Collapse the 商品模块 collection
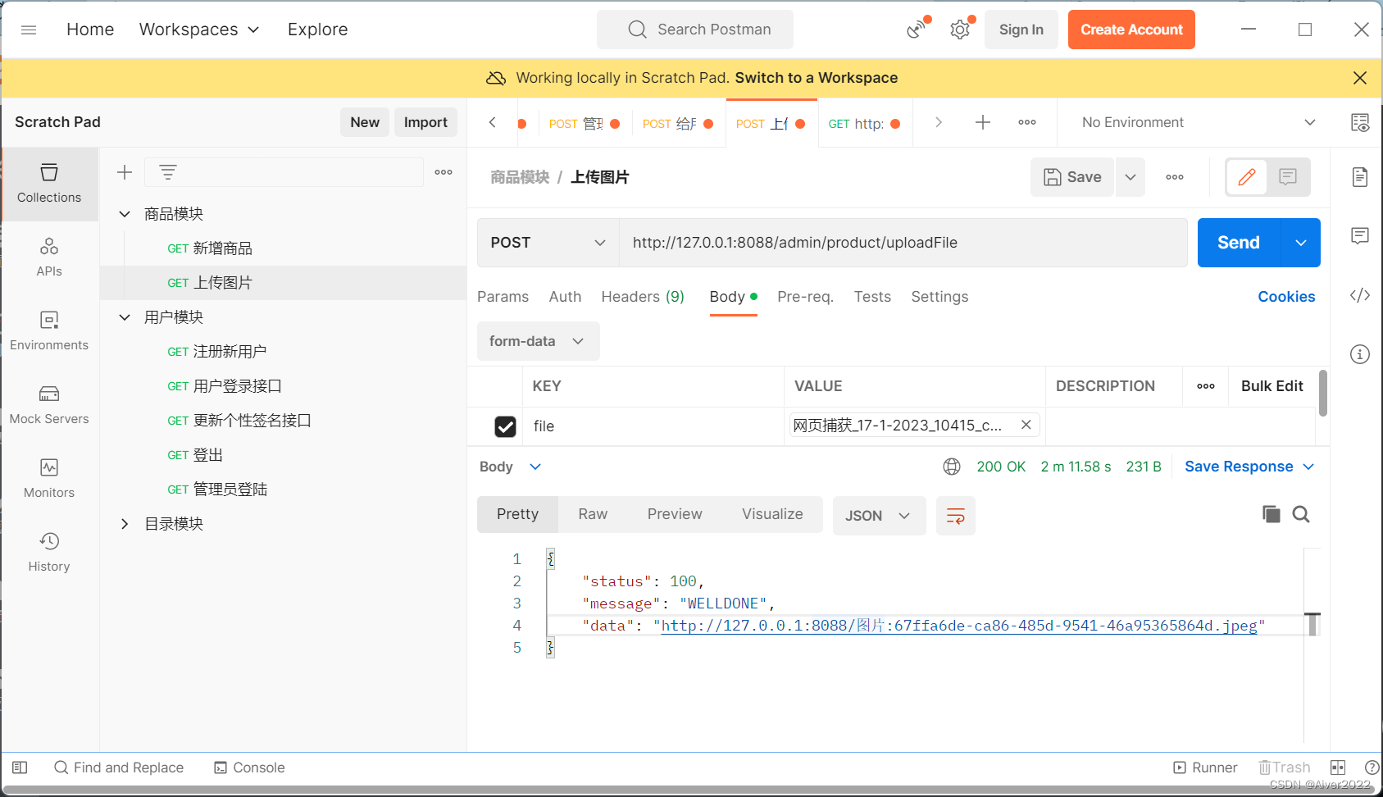Viewport: 1383px width, 797px height. 125,214
